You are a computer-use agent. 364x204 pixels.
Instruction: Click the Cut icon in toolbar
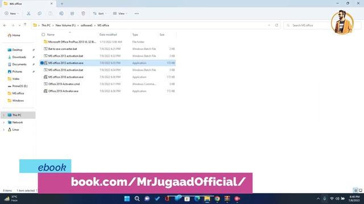28,14
